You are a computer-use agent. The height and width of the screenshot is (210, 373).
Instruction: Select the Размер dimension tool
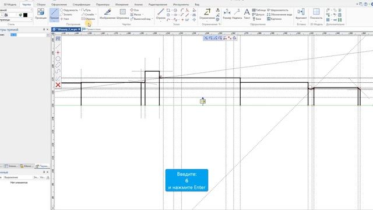click(227, 14)
